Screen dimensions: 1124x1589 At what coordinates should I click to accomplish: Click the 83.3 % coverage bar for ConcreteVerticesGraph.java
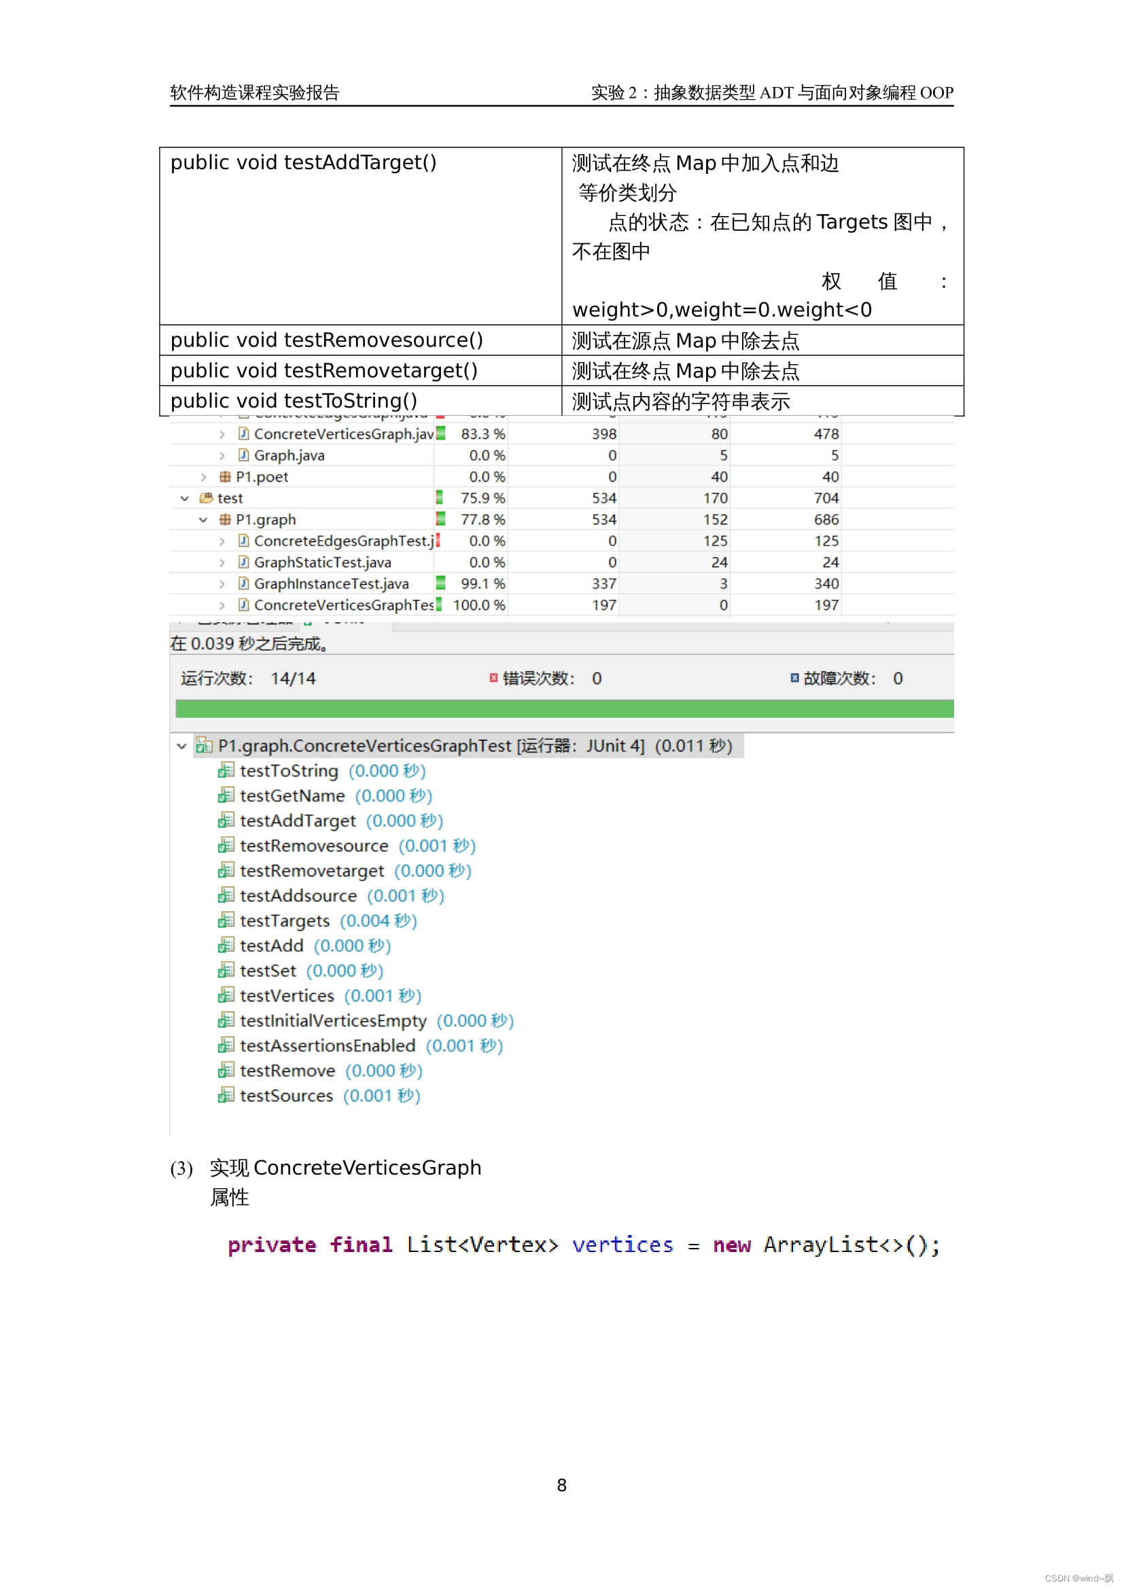pos(440,434)
